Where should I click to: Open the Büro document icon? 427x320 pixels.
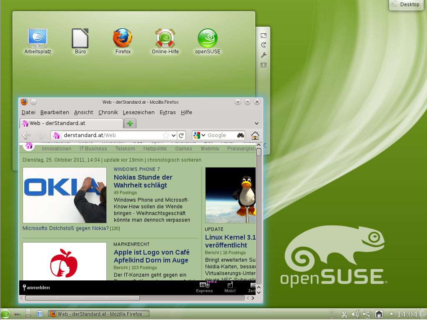point(80,41)
